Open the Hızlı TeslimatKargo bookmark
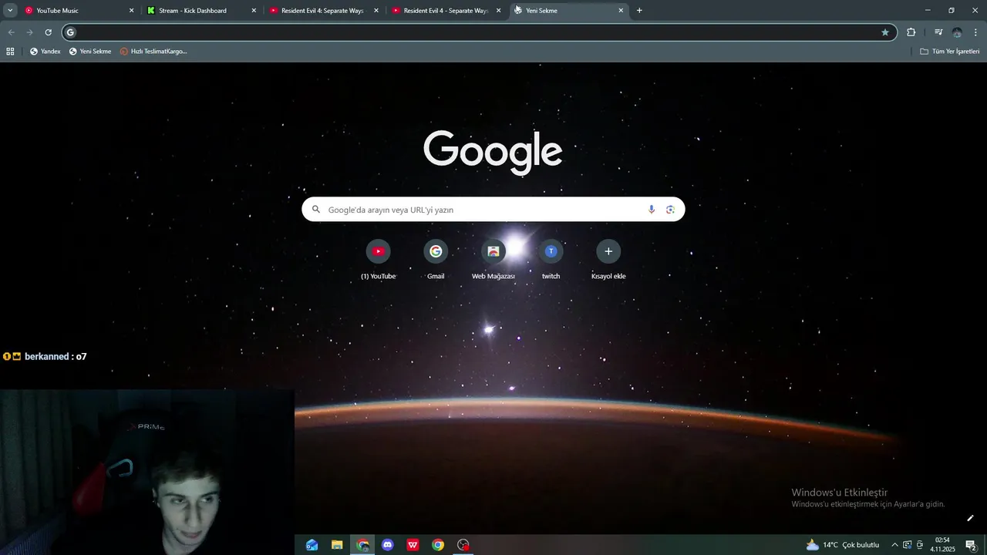The width and height of the screenshot is (987, 555). [153, 51]
